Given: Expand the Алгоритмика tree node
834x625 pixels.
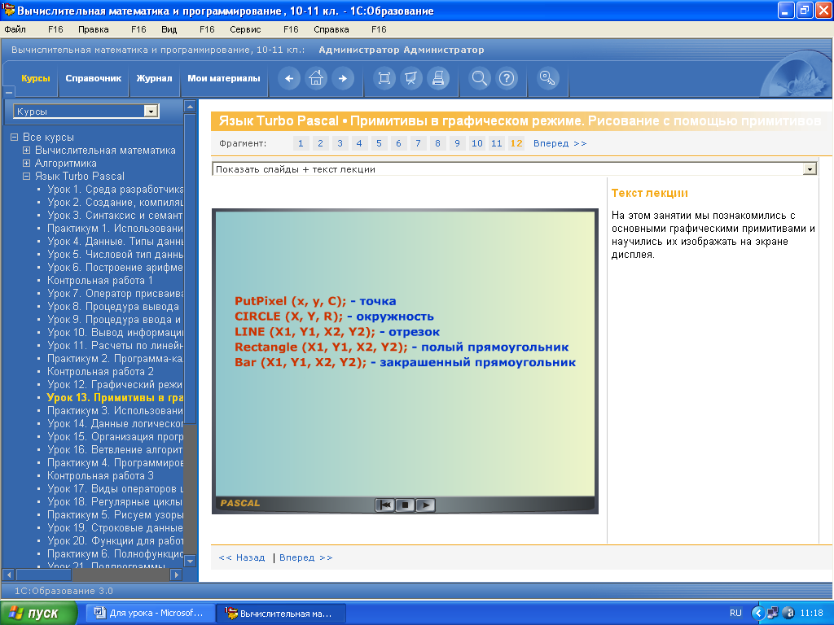Looking at the screenshot, I should click(x=27, y=163).
